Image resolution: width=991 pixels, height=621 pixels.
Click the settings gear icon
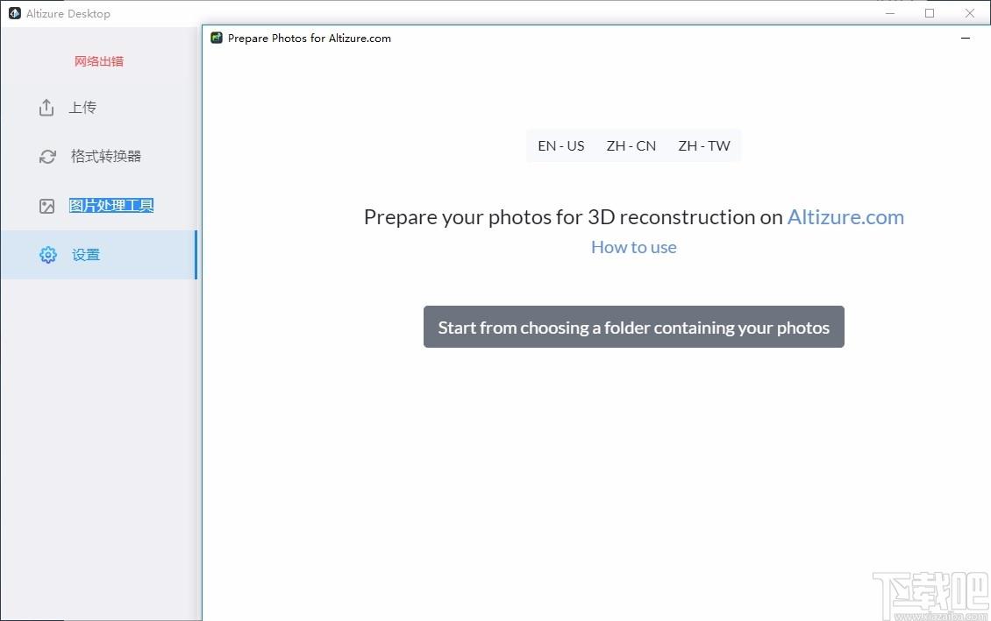[x=48, y=255]
